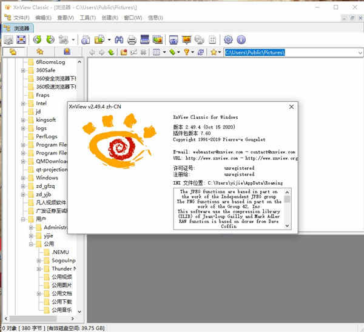Viewport: 364px width, 332px height.
Task: Click the sort by green arrows icon
Action: pos(172,52)
